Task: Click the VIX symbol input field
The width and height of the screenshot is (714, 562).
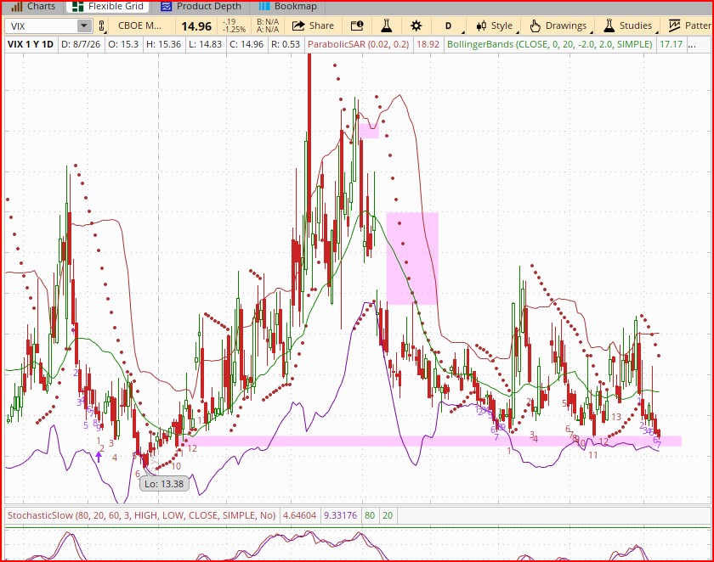Action: point(41,26)
